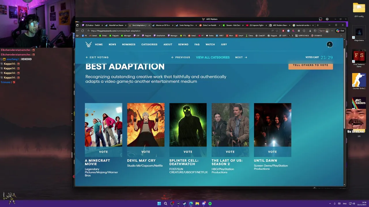Open browser tab actions menu button

77,25
